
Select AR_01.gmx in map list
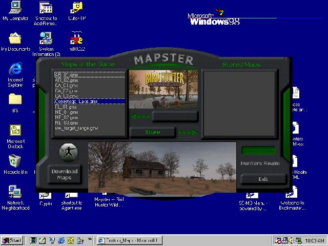[90, 75]
